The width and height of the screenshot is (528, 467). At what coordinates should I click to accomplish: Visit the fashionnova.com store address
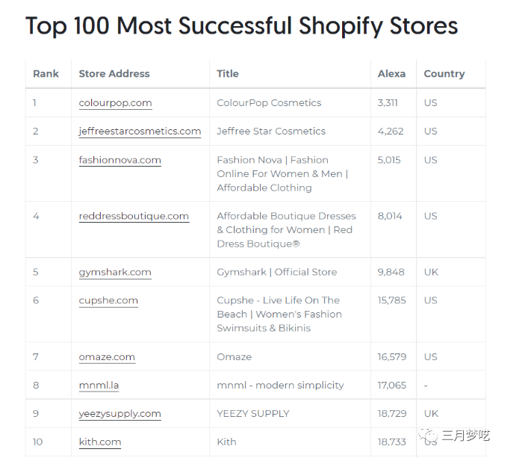[120, 160]
